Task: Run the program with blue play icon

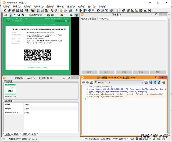Action: pyautogui.click(x=77, y=10)
